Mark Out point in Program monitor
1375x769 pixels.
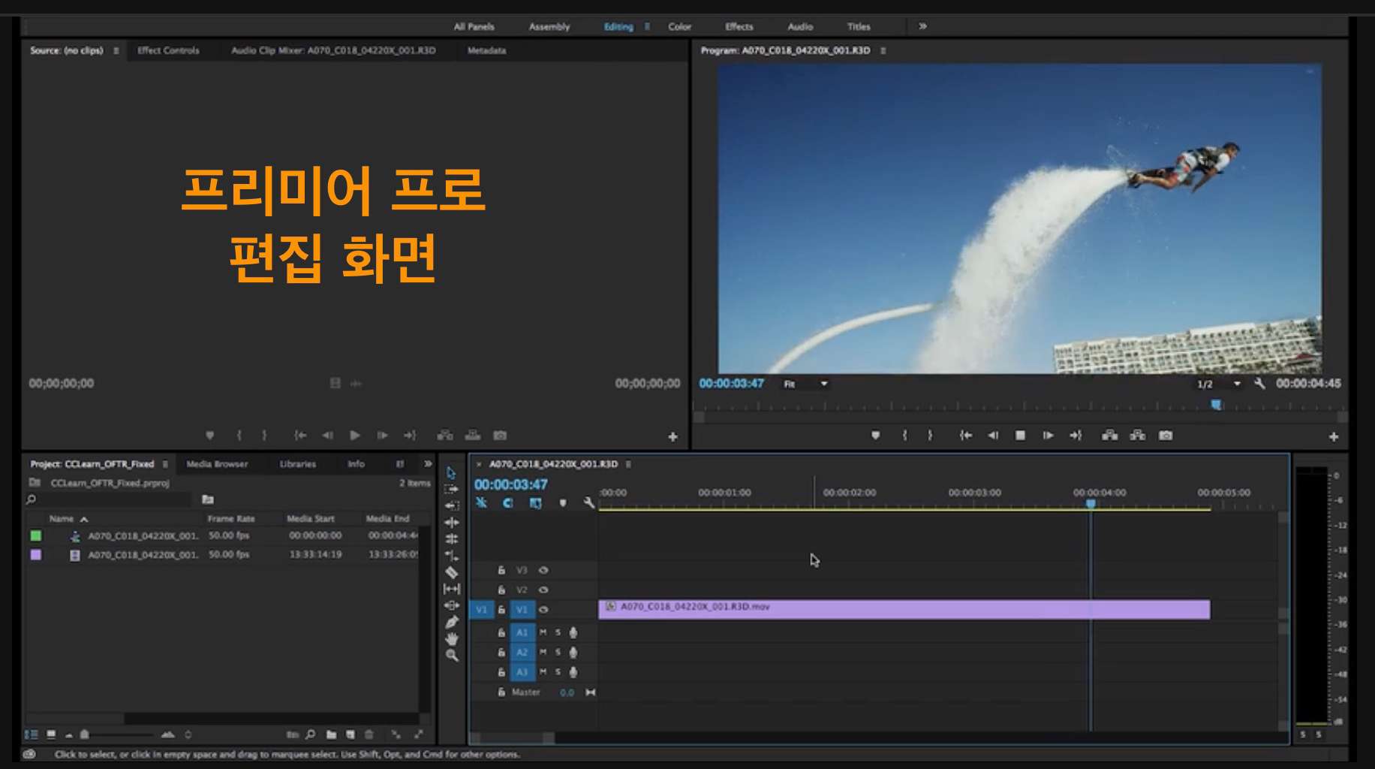click(x=930, y=436)
